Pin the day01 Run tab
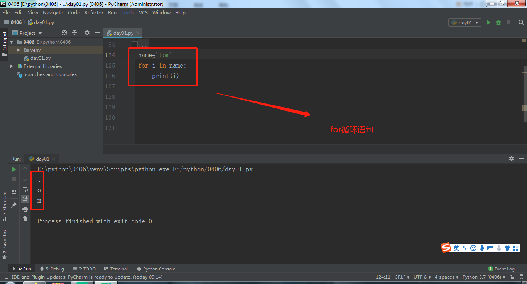The width and height of the screenshot is (527, 284). click(14, 205)
